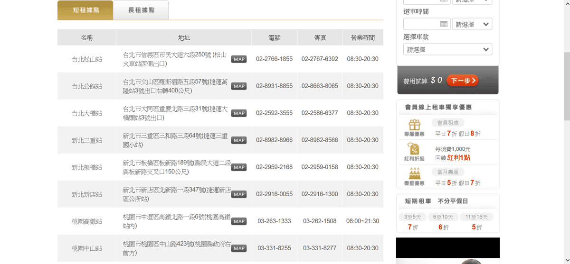The width and height of the screenshot is (570, 264).
Task: Open map for 桃園高鐵站
Action: [238, 221]
